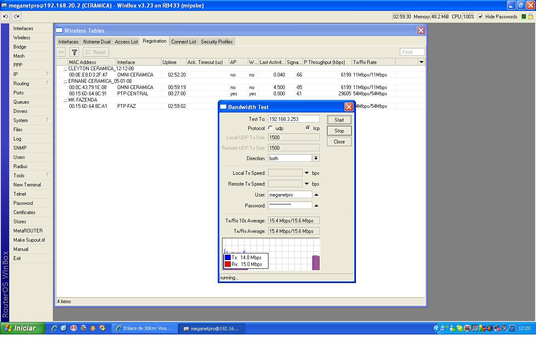Screen dimensions: 536x360
Task: Click the Internet Explorer icon in quick launch
Action: pyautogui.click(x=54, y=328)
